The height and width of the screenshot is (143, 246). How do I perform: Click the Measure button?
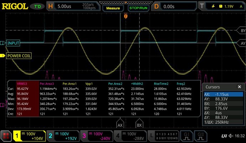coord(113,8)
